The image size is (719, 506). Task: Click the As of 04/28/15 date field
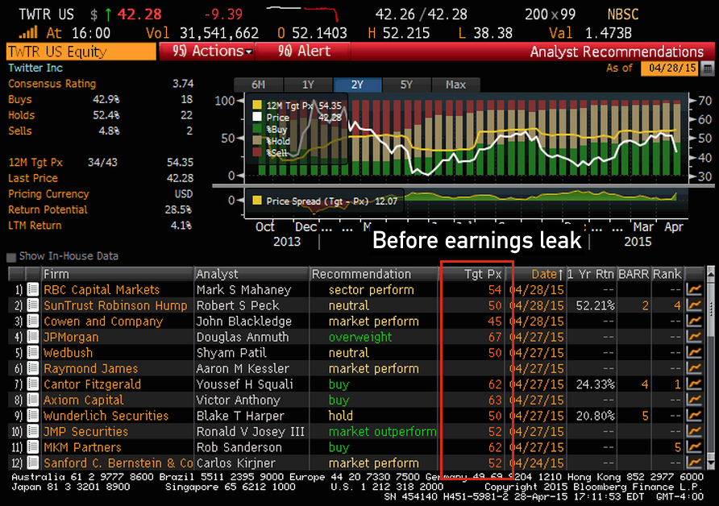click(x=669, y=68)
